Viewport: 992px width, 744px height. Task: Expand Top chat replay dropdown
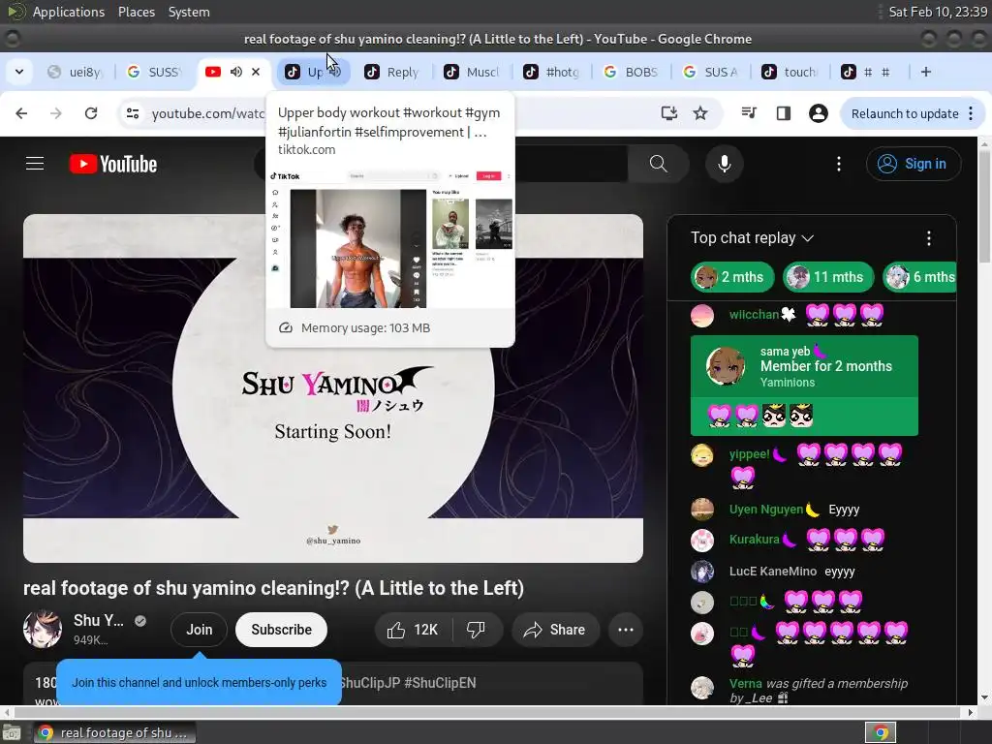coord(752,238)
